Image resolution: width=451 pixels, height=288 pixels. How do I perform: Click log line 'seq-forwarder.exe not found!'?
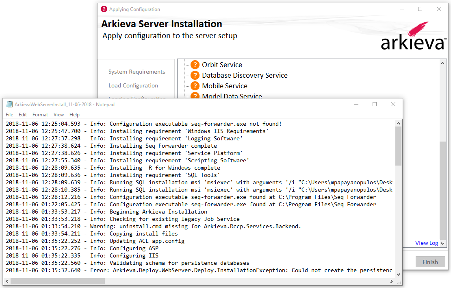143,124
